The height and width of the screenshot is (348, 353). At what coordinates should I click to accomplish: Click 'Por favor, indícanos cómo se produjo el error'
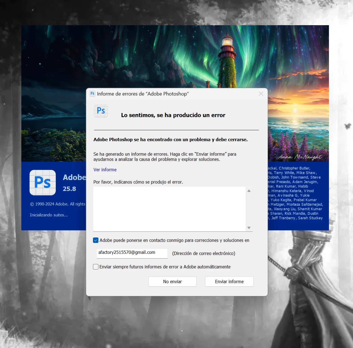point(138,182)
